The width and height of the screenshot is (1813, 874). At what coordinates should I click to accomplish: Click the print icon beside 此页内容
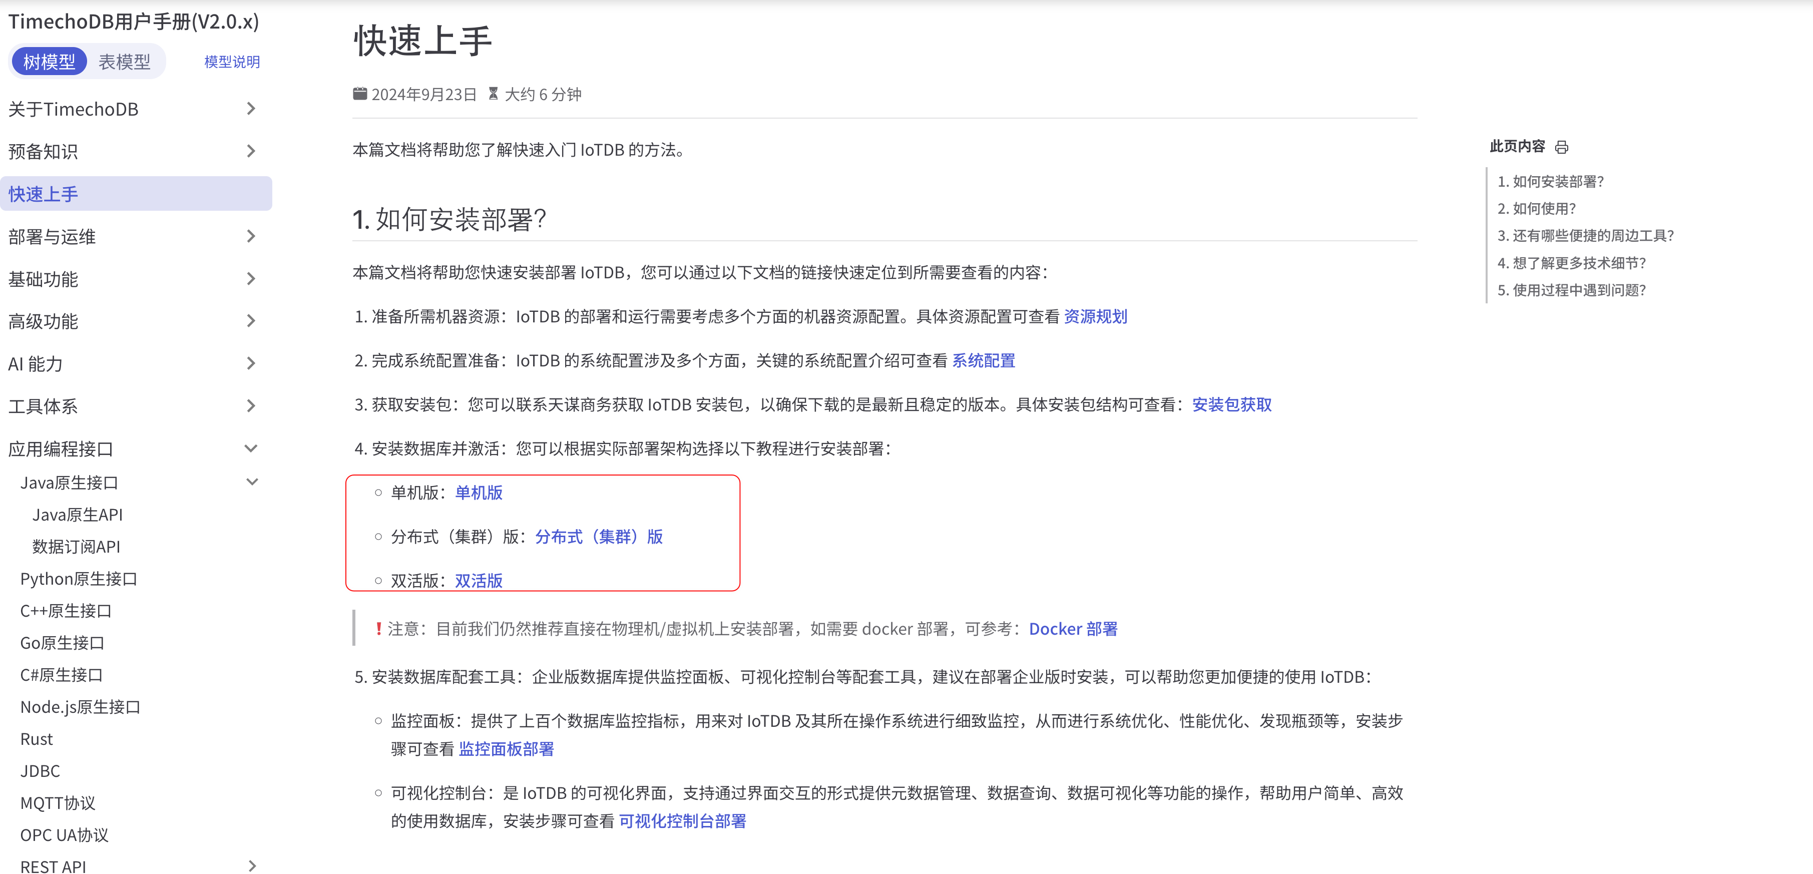1561,147
